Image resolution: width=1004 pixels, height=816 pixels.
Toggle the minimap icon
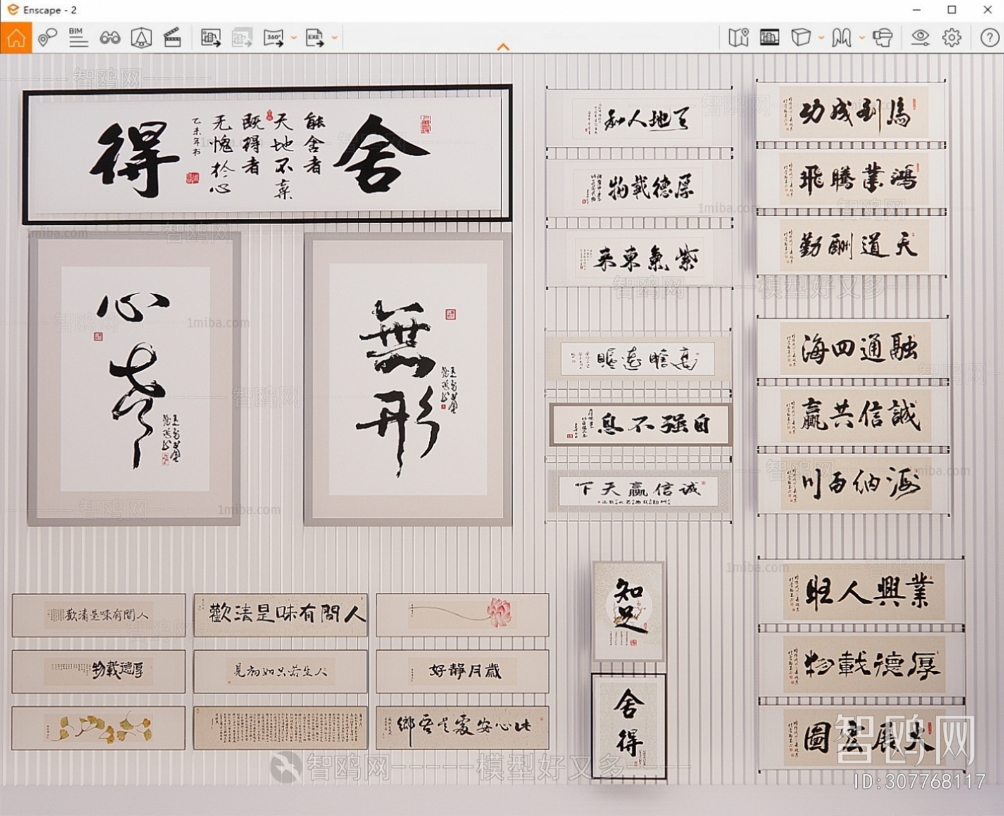click(738, 38)
